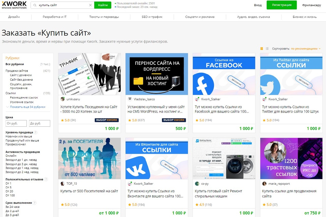The width and height of the screenshot is (326, 217).
Task: Click Выбор Kwork badge on Vladislav_Isaico card
Action: click(174, 120)
